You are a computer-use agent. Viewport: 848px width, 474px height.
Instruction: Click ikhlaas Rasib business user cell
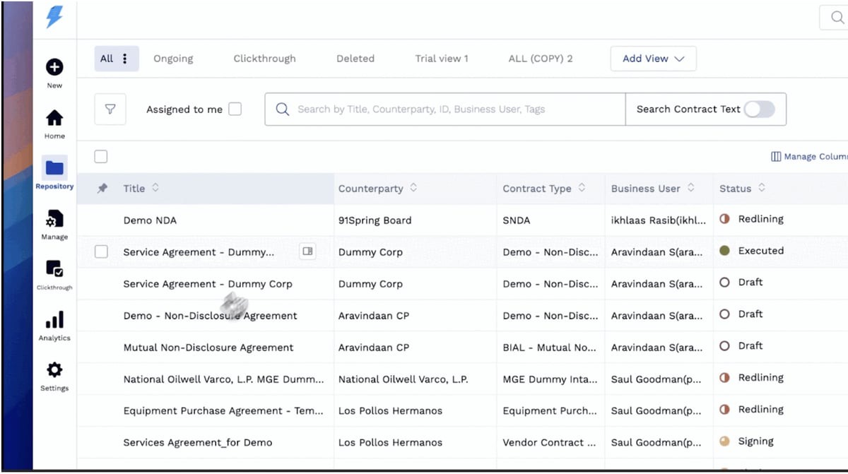[x=659, y=220]
